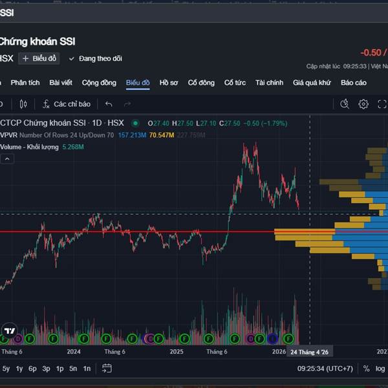Click the green live-data status dot
This screenshot has width=388, height=388.
[x=135, y=124]
